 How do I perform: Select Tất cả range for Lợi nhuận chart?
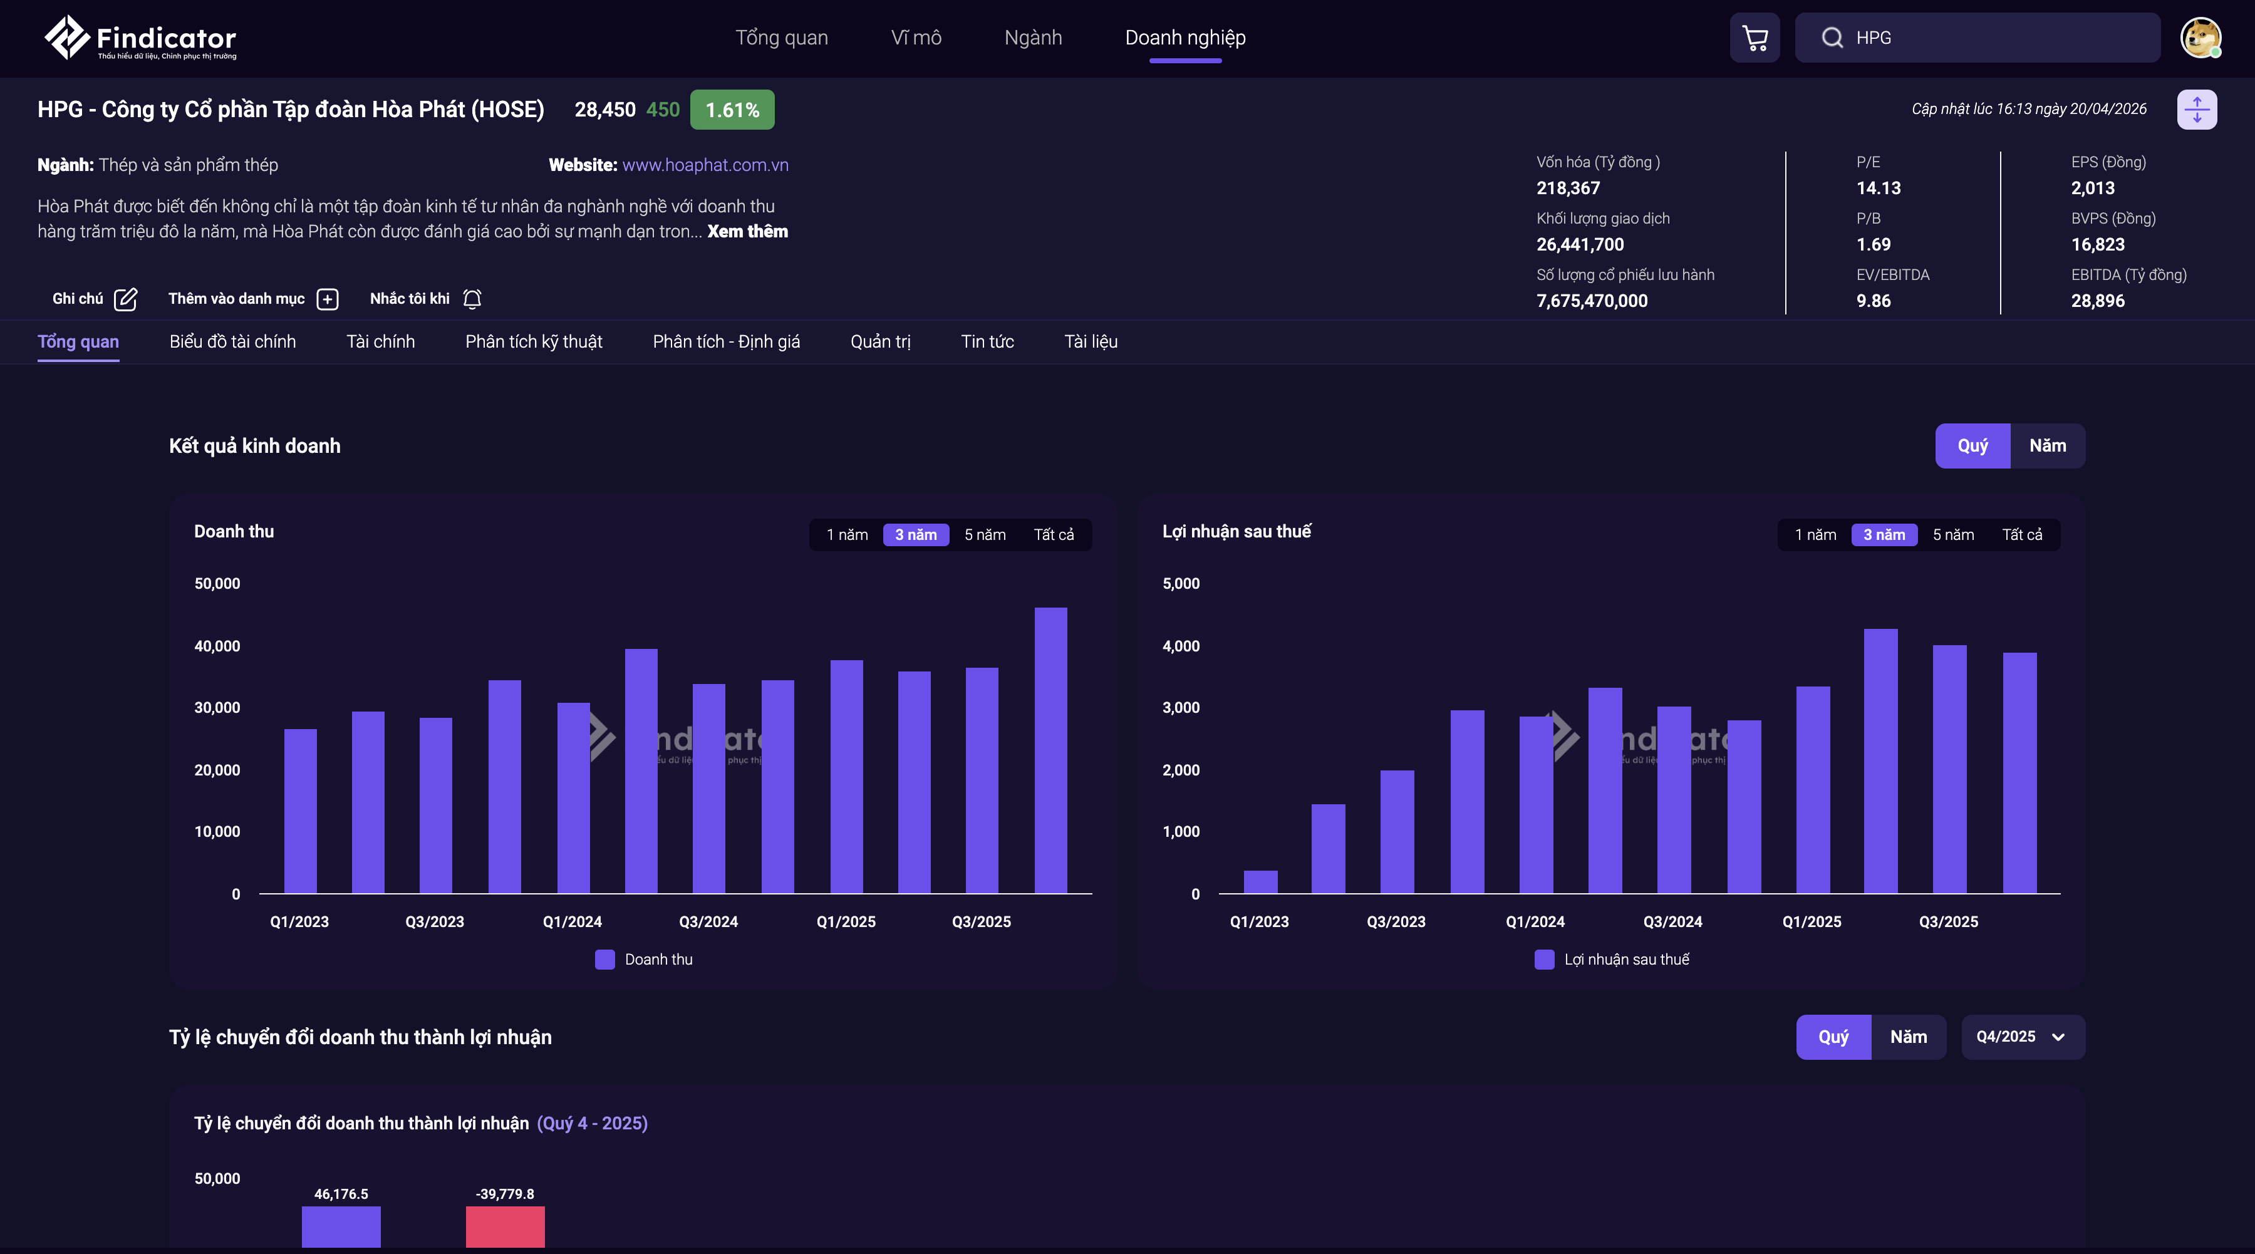tap(2021, 535)
